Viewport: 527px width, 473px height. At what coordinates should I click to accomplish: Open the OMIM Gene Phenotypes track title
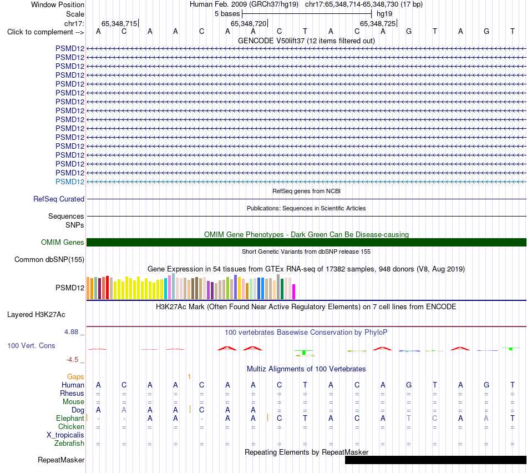click(306, 234)
